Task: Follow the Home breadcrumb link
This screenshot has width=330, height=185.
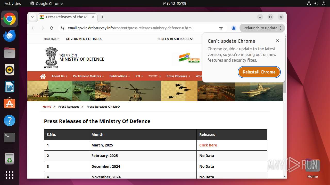Action: click(x=47, y=107)
